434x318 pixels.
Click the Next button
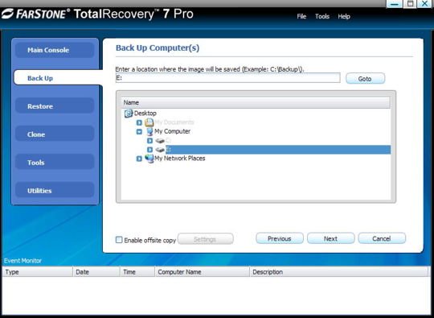331,238
